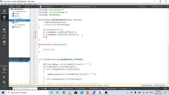Open the output panes selector arrows

[130, 89]
